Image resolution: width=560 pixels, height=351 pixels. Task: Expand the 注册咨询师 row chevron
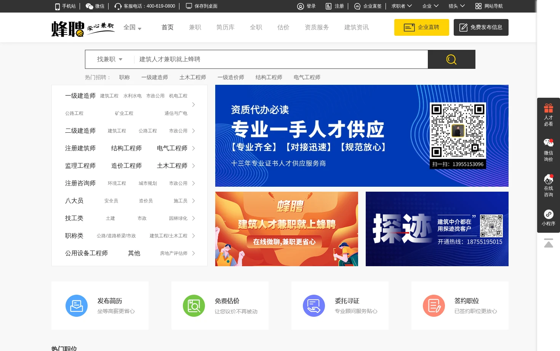click(x=194, y=183)
